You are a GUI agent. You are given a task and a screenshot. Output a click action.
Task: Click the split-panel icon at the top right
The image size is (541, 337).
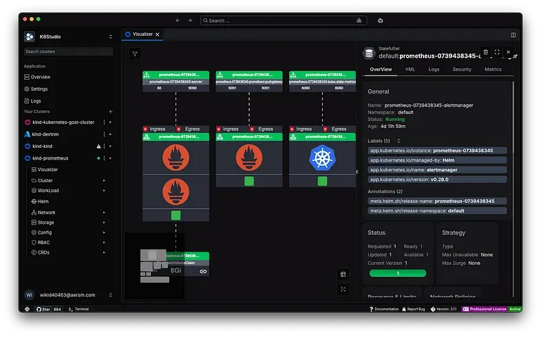click(x=513, y=34)
